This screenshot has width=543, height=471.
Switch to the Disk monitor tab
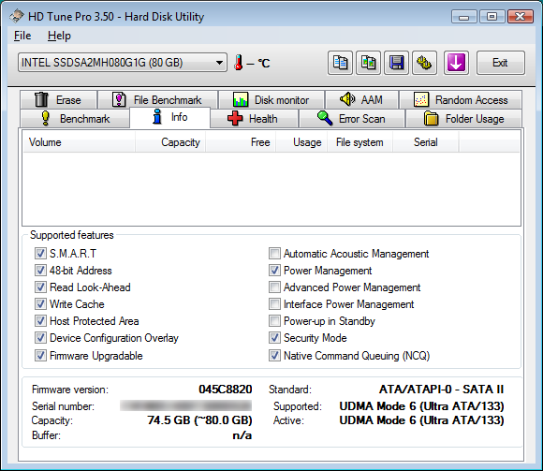click(x=271, y=100)
